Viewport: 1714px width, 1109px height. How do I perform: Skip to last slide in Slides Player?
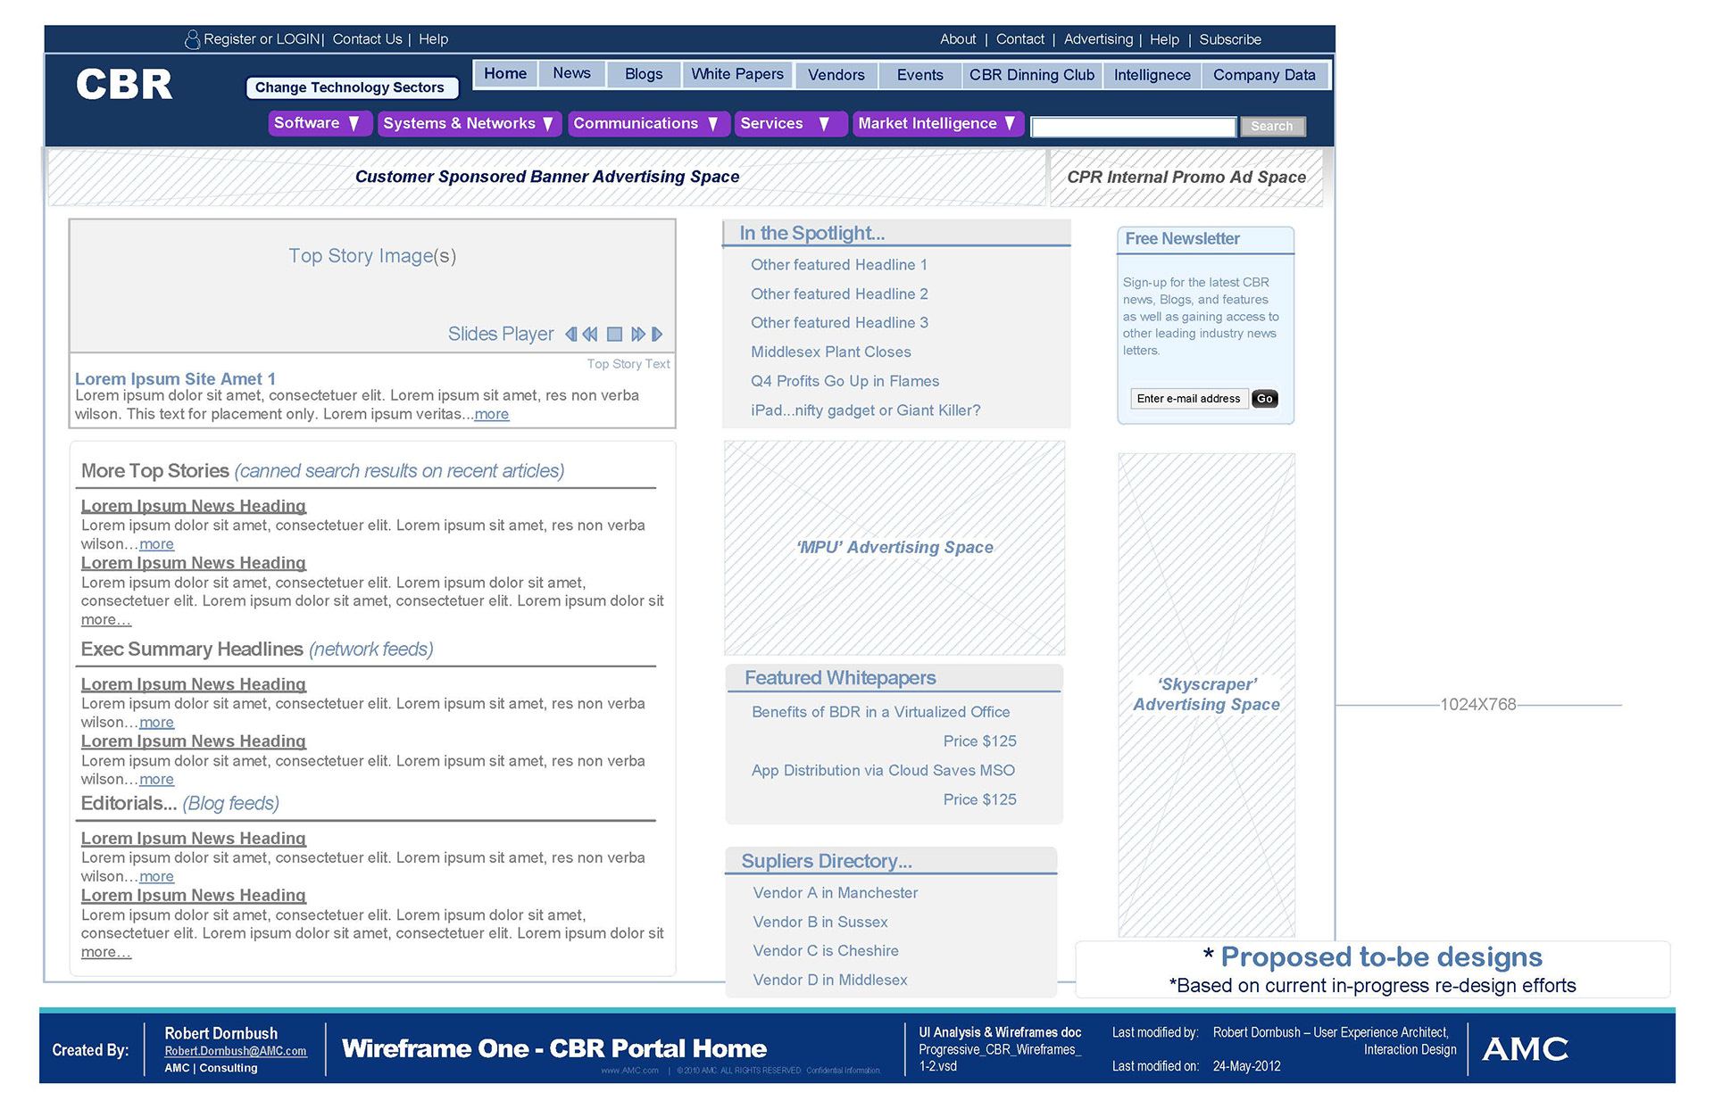(658, 335)
